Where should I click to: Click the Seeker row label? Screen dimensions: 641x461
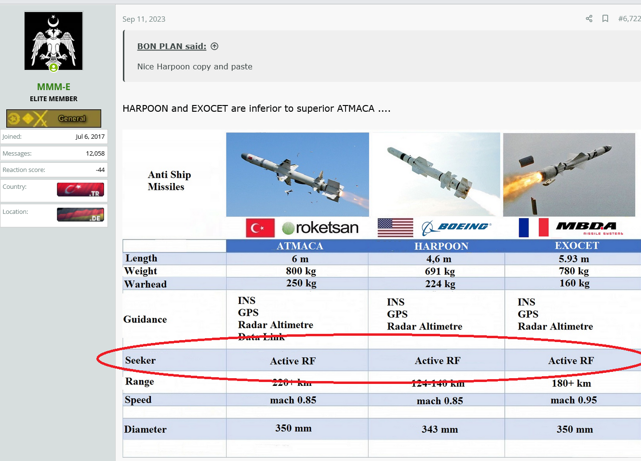tap(140, 360)
